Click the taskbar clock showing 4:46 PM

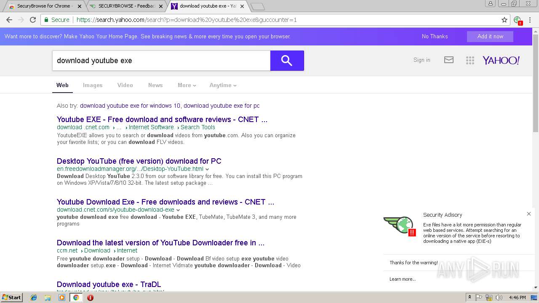pyautogui.click(x=517, y=298)
